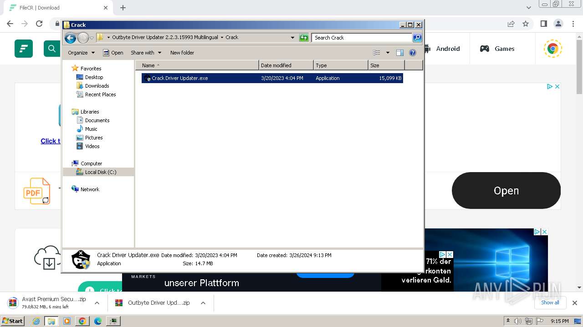Click Chrome share page icon
Viewport: 583px width, 327px height.
pos(511,24)
